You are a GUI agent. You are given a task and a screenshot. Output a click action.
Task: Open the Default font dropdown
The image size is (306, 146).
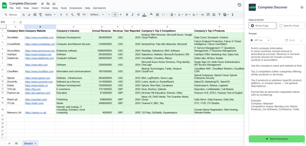point(96,15)
